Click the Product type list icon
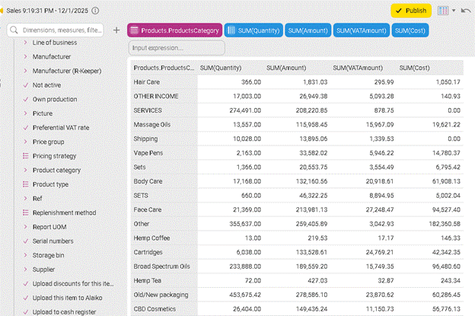The image size is (475, 316). click(25, 184)
